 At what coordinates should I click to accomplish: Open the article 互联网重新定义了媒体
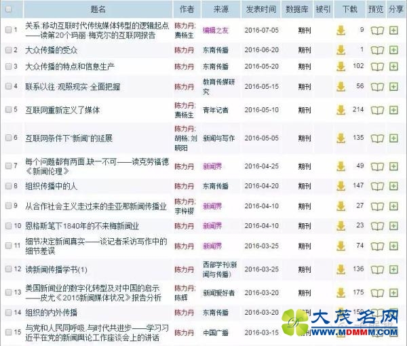coord(62,110)
